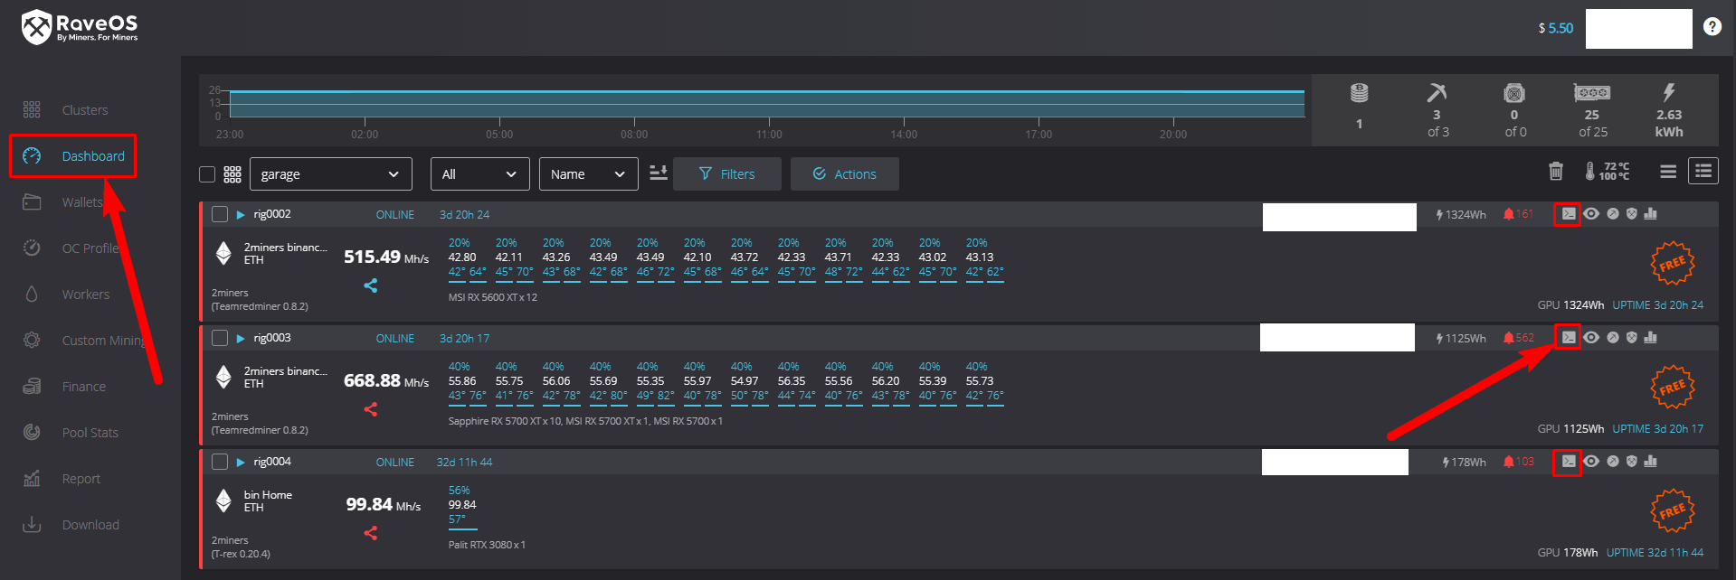Tick the rig0002 checkbox

(220, 214)
